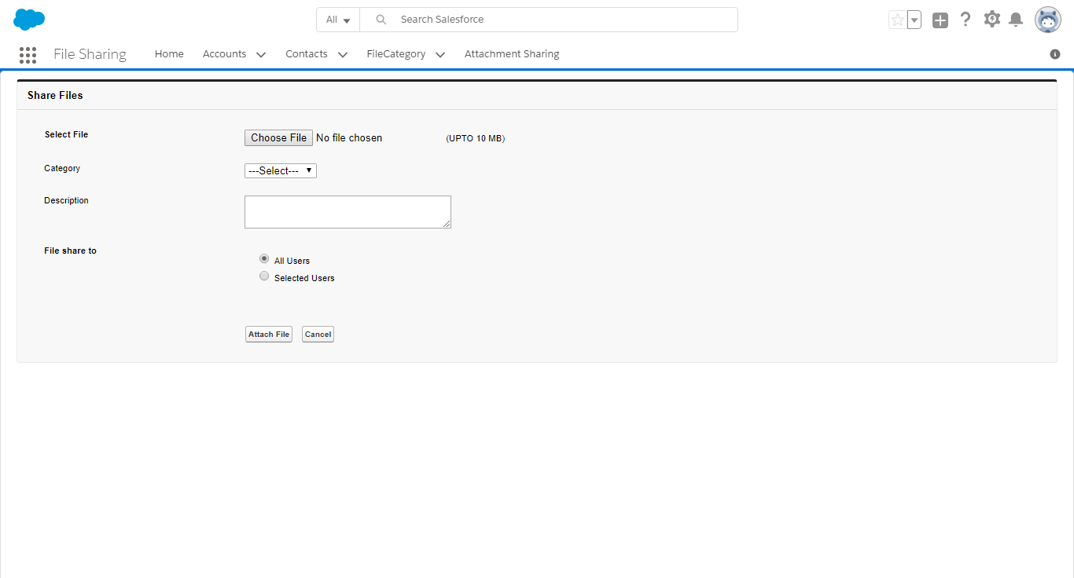
Task: Open the user profile avatar
Action: (x=1047, y=20)
